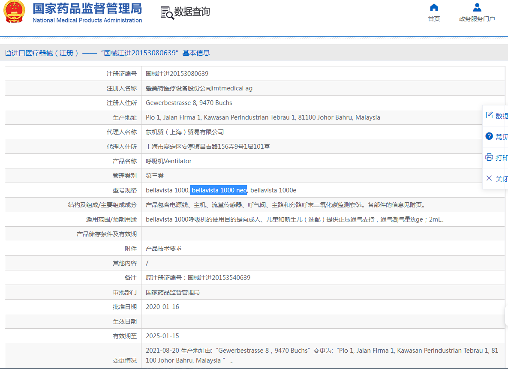Screen dimensions: 508x369
Task: Click the 其他内容 slash value
Action: pyautogui.click(x=147, y=263)
